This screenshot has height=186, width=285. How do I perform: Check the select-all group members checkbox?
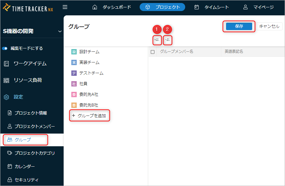[x=153, y=52]
